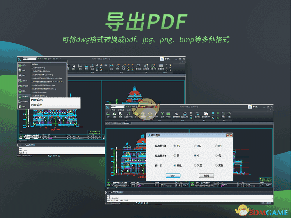Click 全屏 icon in front window ribbon
This screenshot has height=218, width=291.
162,115
